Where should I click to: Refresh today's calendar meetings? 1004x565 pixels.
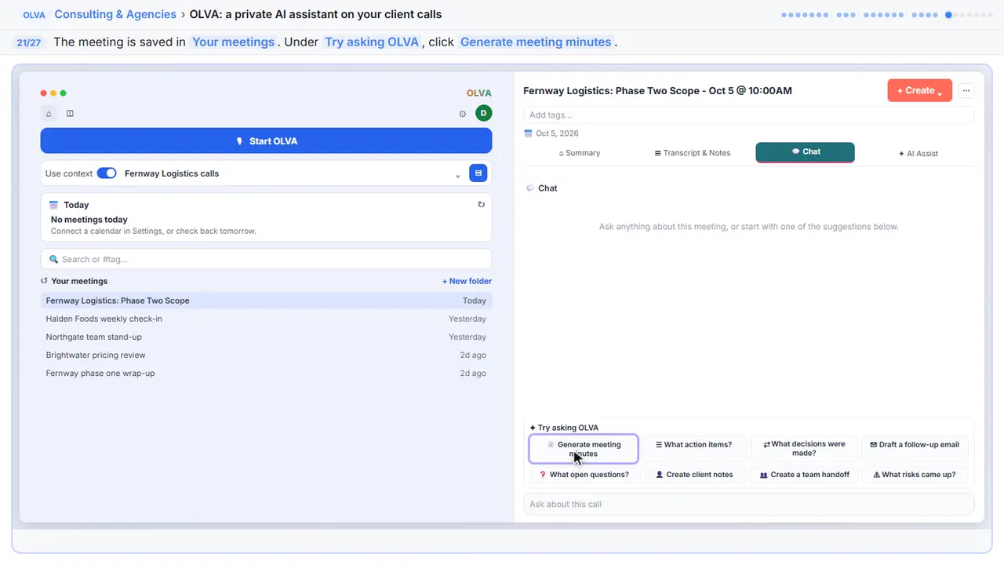[x=481, y=205]
